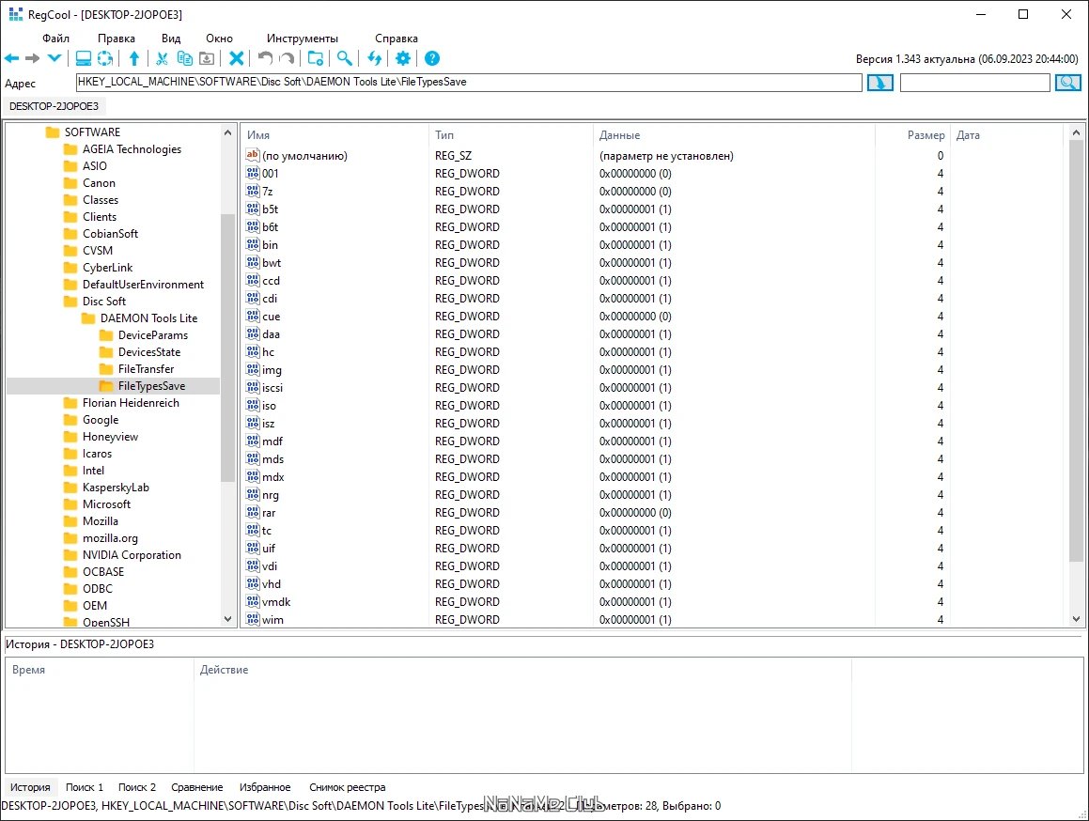Click the back navigation arrow

click(x=12, y=58)
